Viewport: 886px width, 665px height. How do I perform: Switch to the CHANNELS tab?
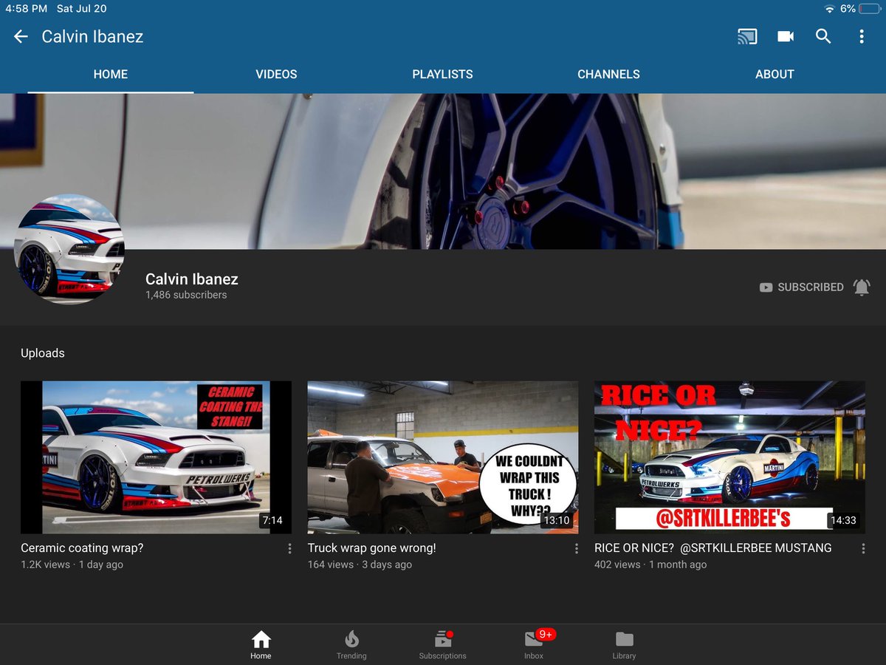[x=608, y=74]
